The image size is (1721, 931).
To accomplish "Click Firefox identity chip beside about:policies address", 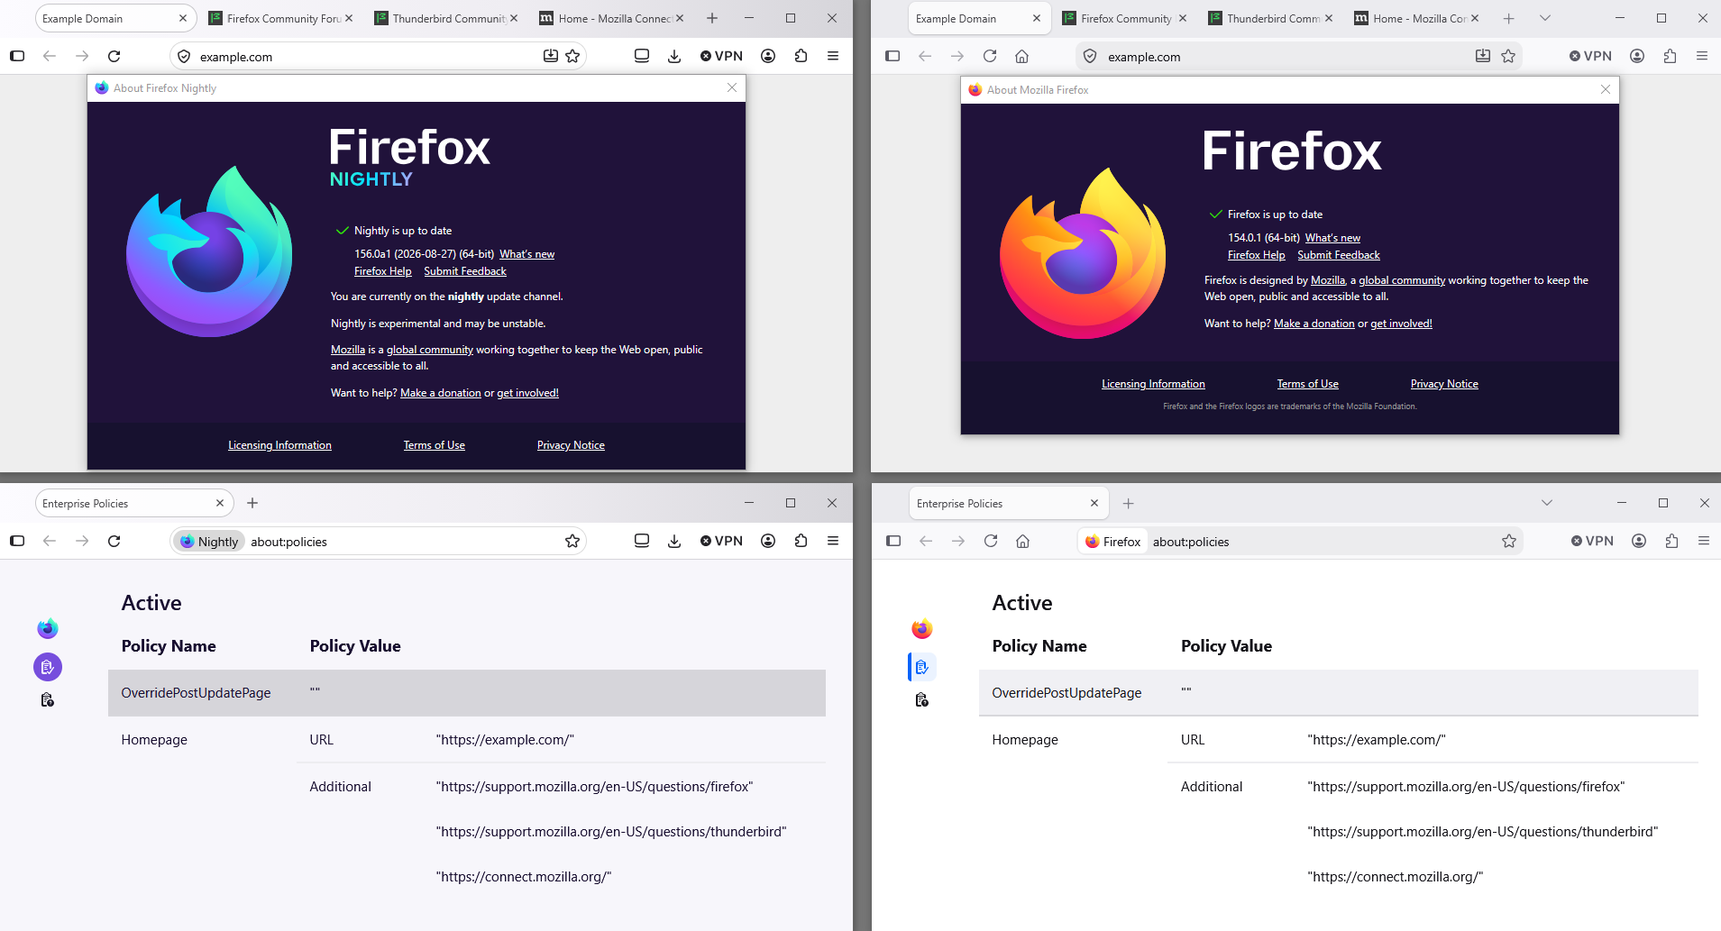I will click(1113, 542).
